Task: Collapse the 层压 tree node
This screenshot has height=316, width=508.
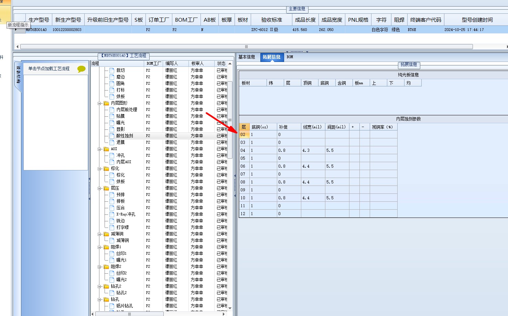Action: click(99, 188)
